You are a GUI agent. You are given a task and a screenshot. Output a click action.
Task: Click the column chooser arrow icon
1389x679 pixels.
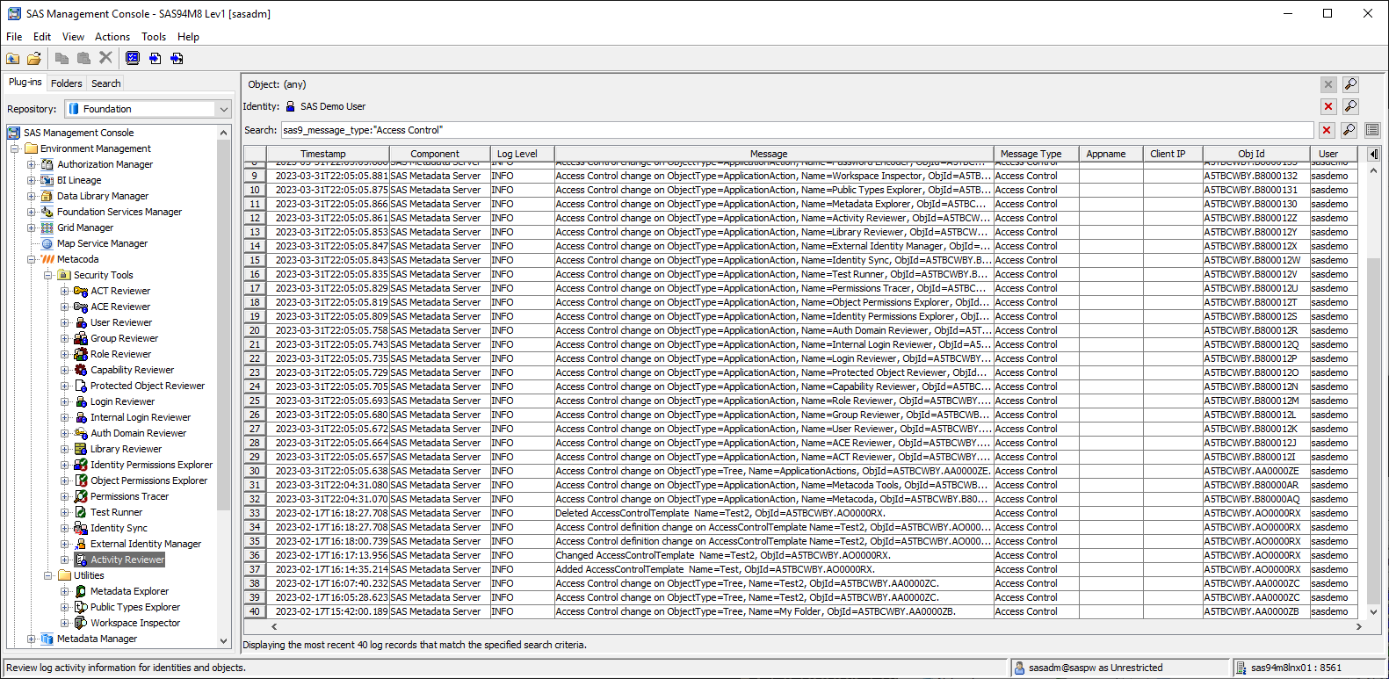(x=1373, y=154)
